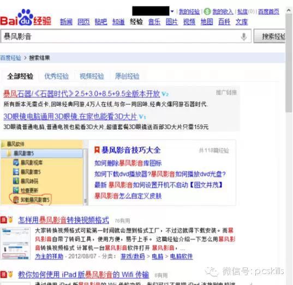The width and height of the screenshot is (293, 285).
Task: Switch to 视频 navigation item
Action: [x=189, y=22]
